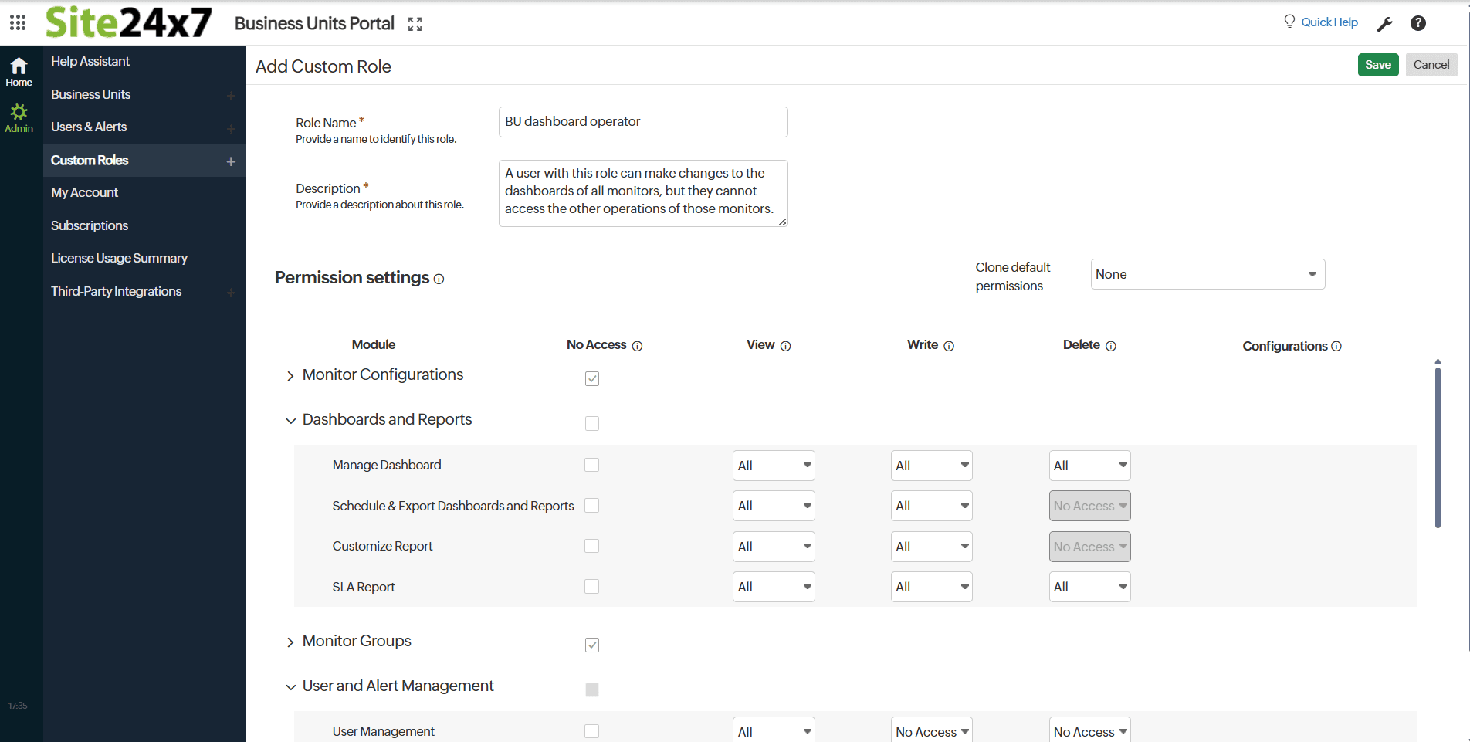
Task: Open the View dropdown for SLA Report
Action: (773, 587)
